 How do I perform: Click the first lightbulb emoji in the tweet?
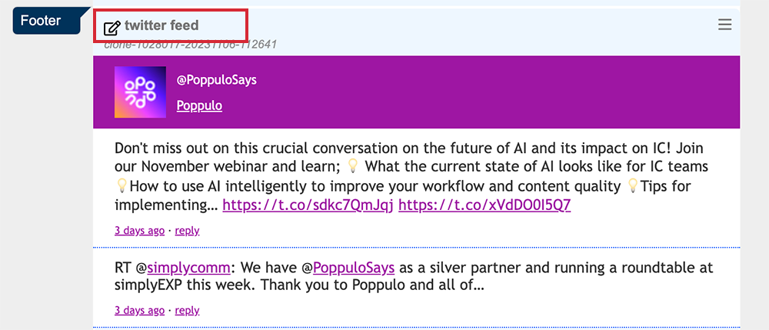click(x=353, y=167)
